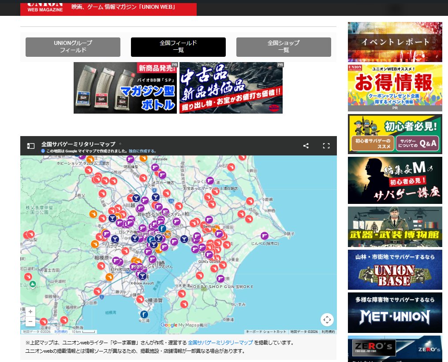The width and height of the screenshot is (448, 362).
Task: Open the 武器・武装博物館 banner
Action: tap(395, 227)
